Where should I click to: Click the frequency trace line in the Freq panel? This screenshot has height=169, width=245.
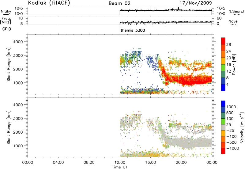tap(166, 23)
